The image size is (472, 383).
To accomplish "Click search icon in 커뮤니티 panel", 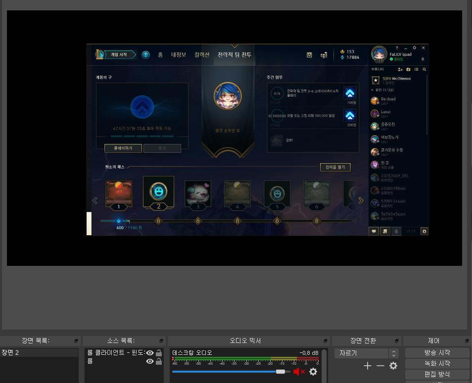I will pyautogui.click(x=425, y=70).
